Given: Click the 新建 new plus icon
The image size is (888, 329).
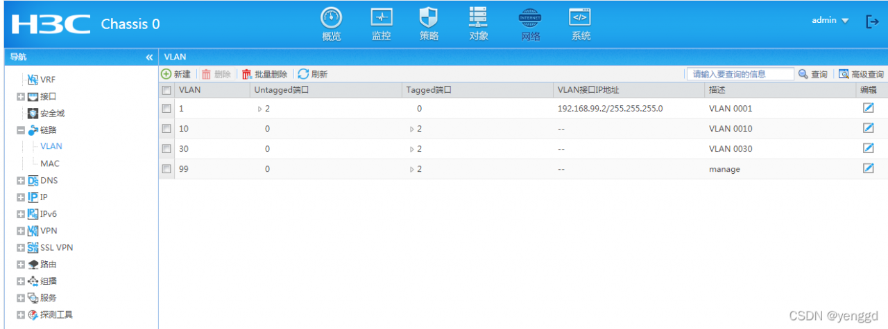Looking at the screenshot, I should (166, 73).
